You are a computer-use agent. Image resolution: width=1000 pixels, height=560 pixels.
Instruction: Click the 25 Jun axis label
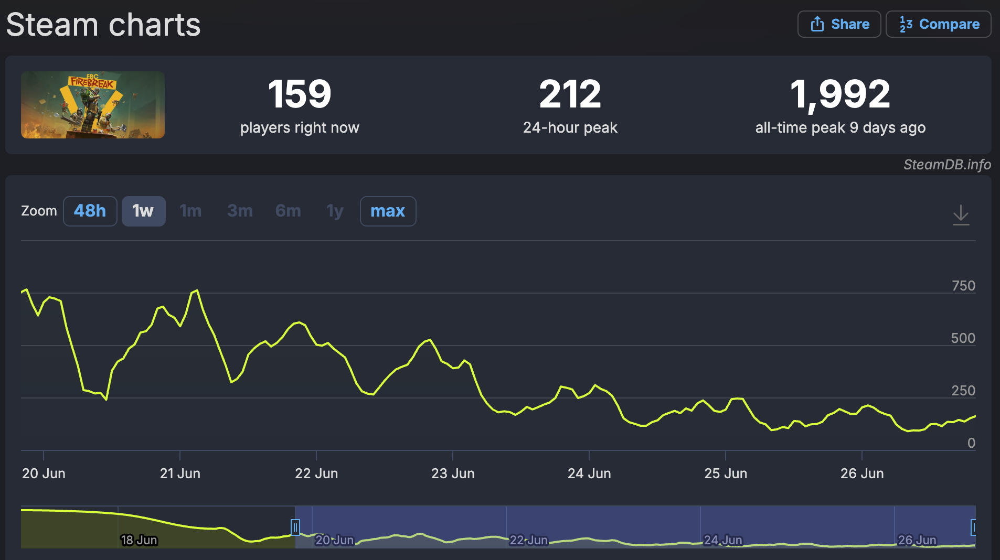(x=726, y=473)
